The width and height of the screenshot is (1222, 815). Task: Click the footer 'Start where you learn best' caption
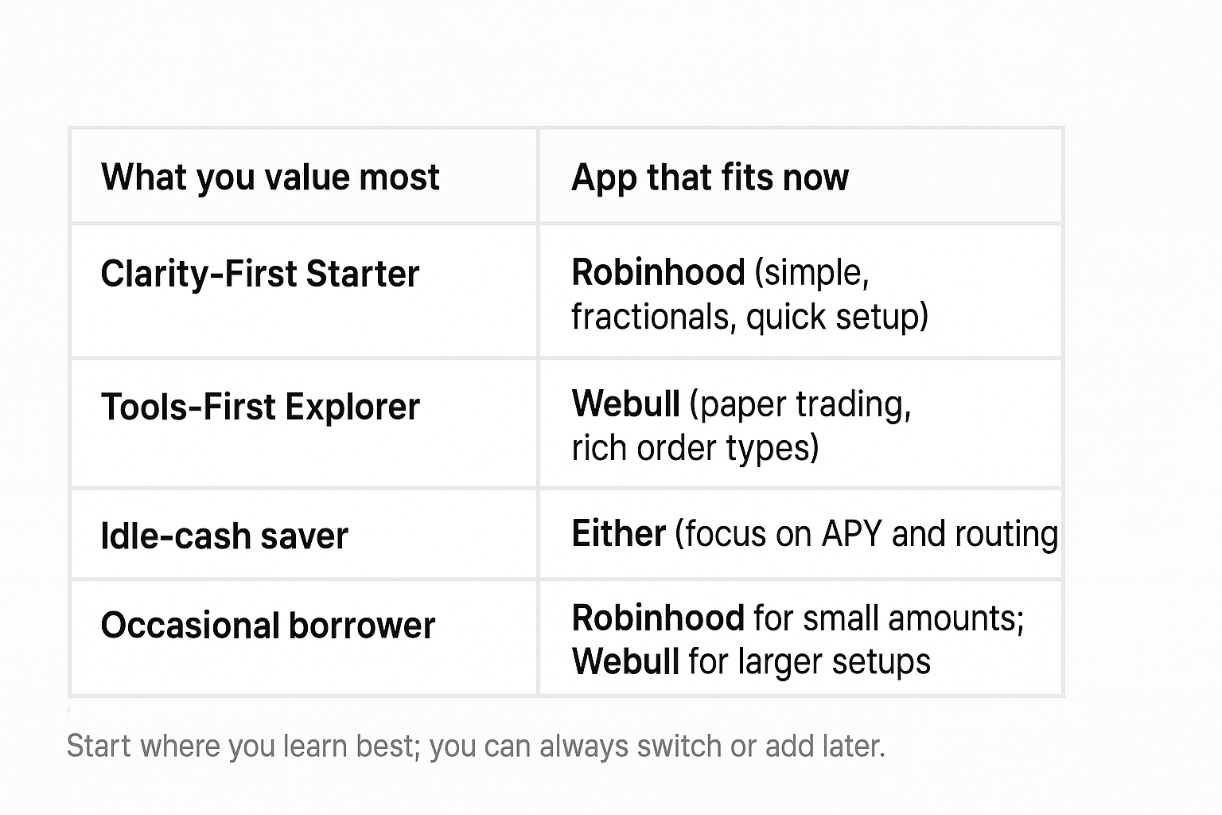243,747
